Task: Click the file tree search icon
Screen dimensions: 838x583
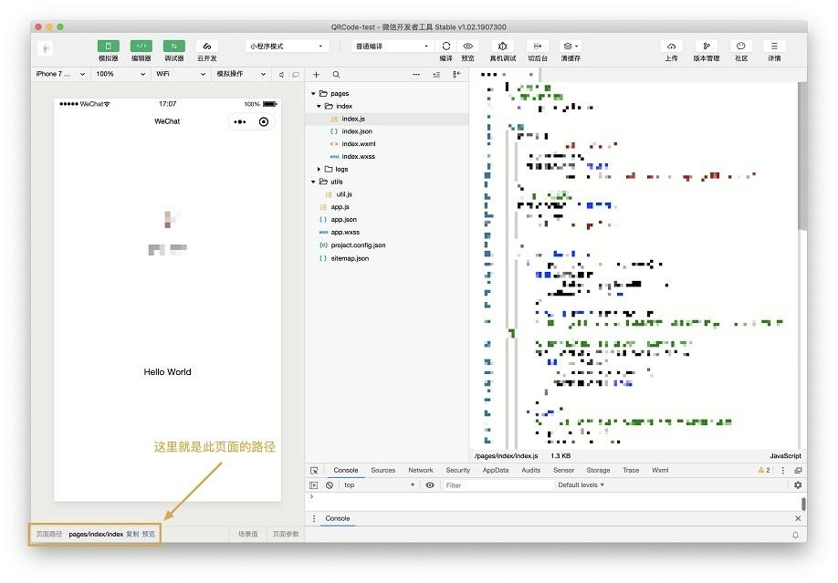Action: click(x=336, y=75)
